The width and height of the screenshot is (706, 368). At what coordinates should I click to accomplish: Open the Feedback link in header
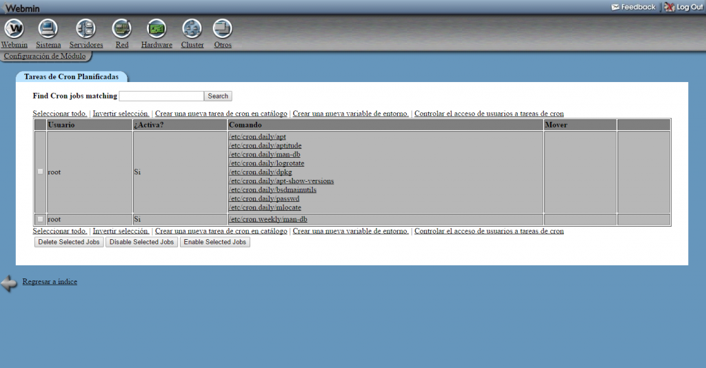pos(633,7)
